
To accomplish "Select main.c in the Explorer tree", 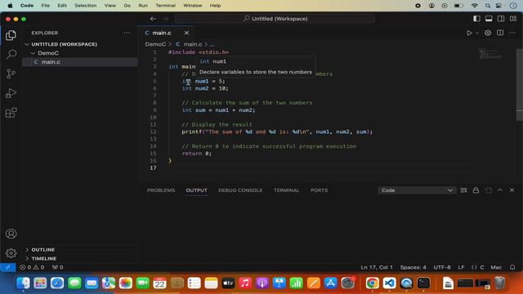I will [x=80, y=62].
